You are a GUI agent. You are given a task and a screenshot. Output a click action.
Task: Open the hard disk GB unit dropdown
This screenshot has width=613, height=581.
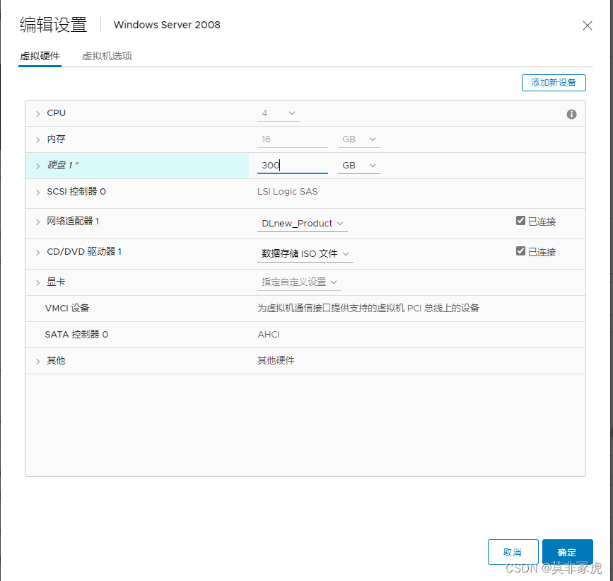pyautogui.click(x=358, y=166)
